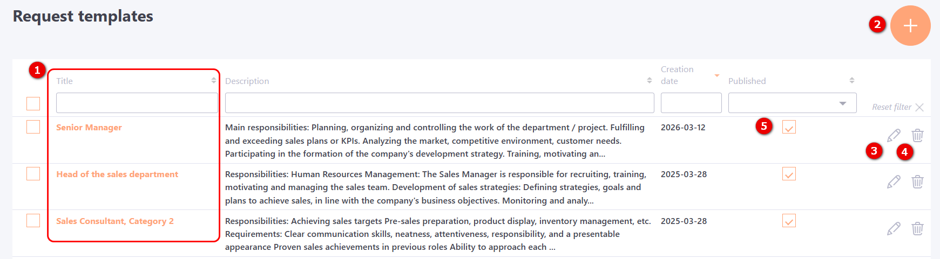Viewport: 940px width, 259px height.
Task: Delete the Head of the sales department template
Action: click(917, 181)
